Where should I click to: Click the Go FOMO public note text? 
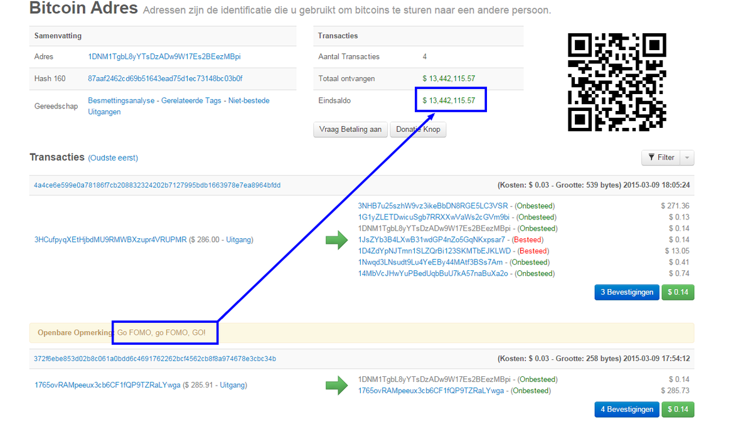point(161,332)
